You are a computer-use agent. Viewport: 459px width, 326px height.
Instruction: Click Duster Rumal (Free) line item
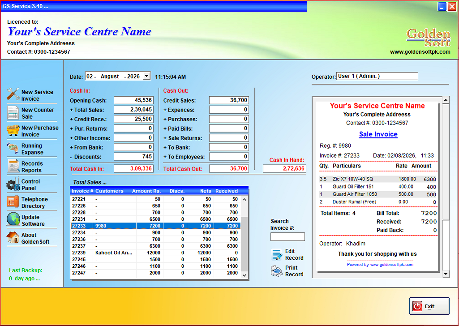(x=377, y=202)
